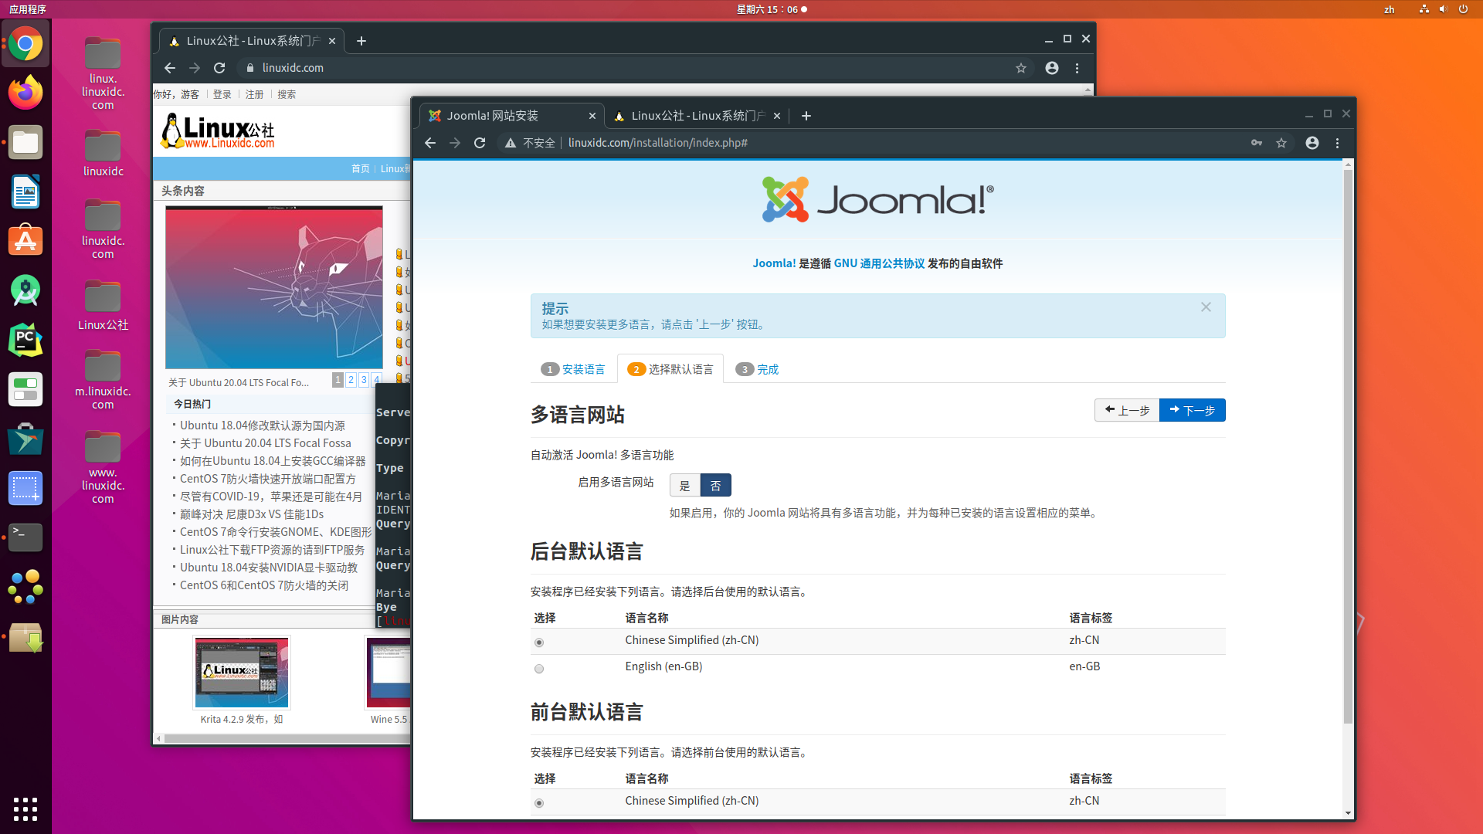The width and height of the screenshot is (1483, 834).
Task: Click 登录 link on Linuxidc page
Action: tap(222, 94)
